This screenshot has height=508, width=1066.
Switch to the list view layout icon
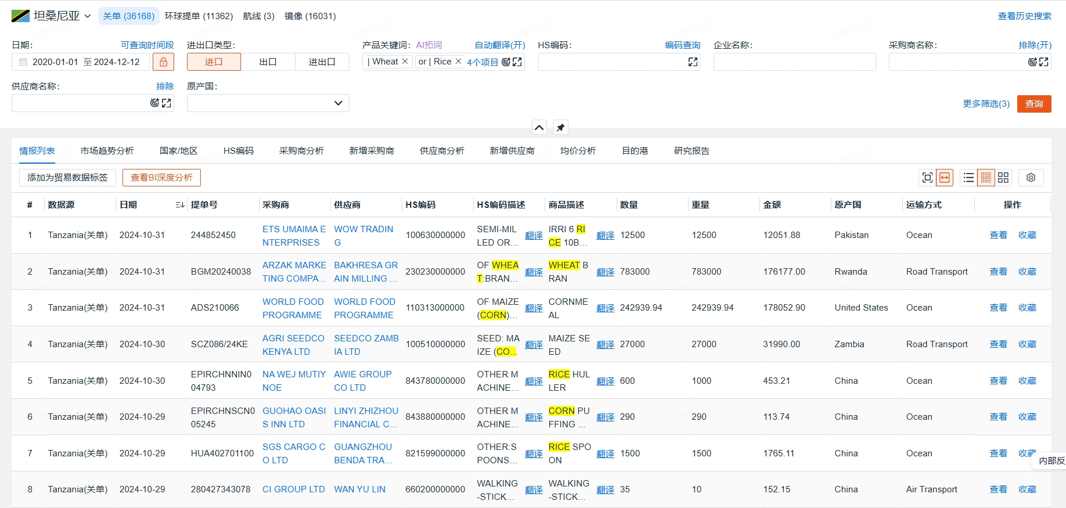[x=968, y=178]
